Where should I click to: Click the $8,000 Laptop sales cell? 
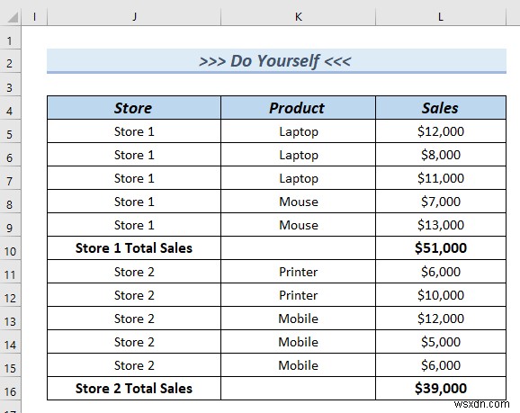[x=441, y=155]
